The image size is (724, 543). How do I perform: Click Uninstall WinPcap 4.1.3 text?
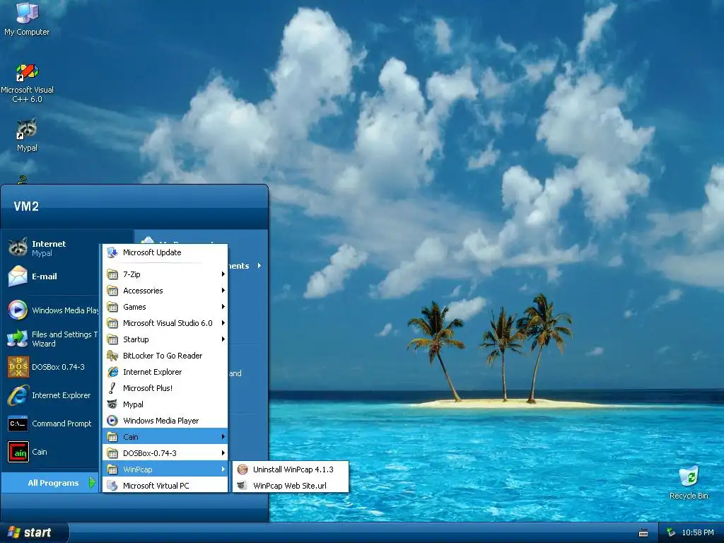pyautogui.click(x=293, y=469)
